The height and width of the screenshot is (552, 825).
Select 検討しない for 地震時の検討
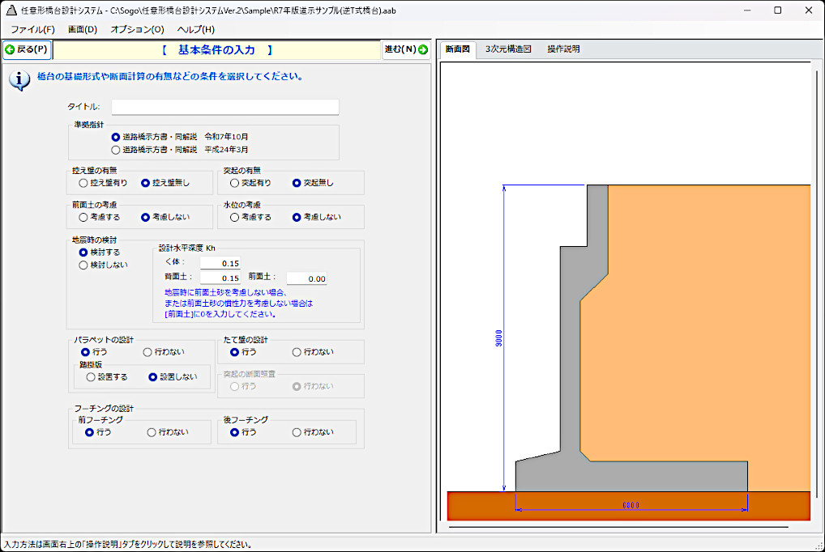(x=83, y=265)
